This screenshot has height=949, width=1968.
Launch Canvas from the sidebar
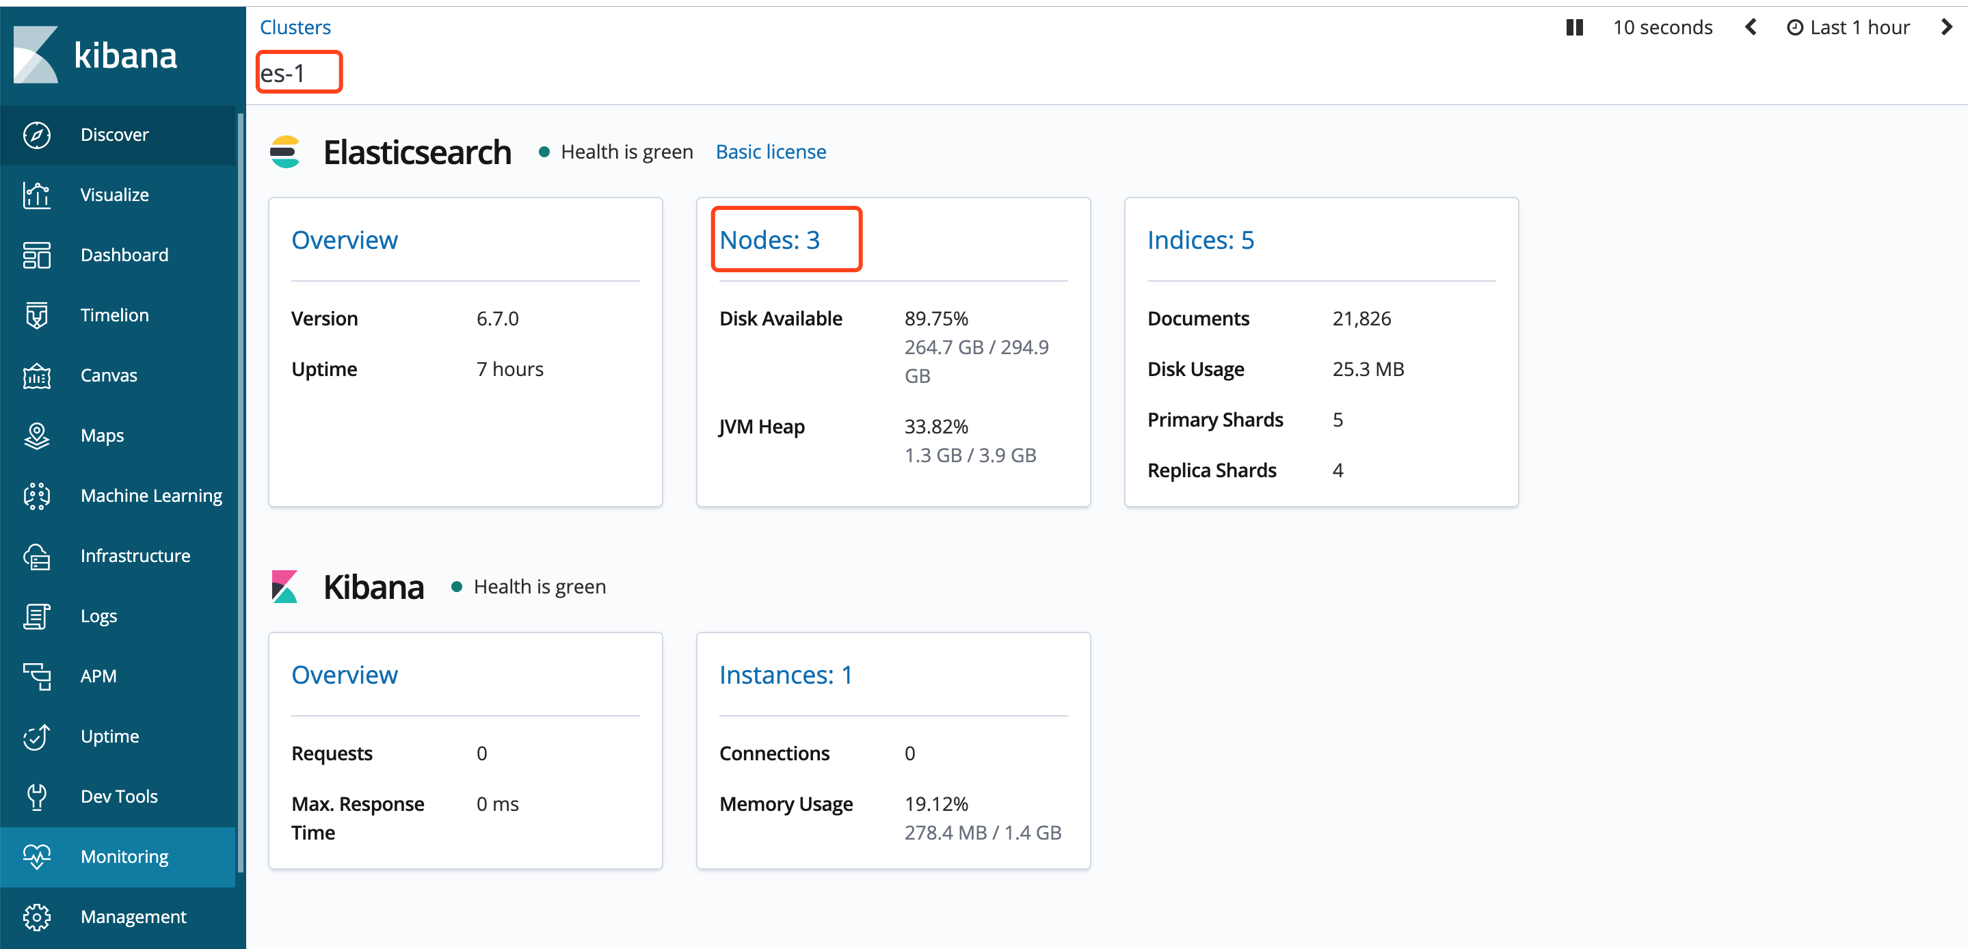109,375
